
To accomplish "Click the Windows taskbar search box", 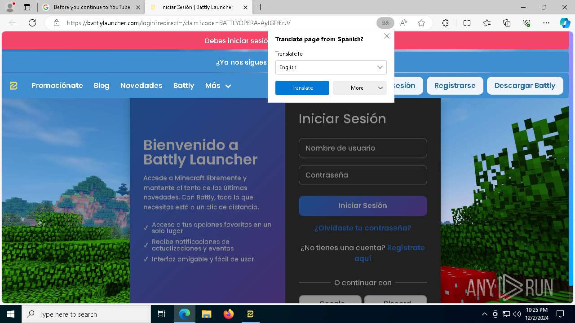I will tap(86, 314).
